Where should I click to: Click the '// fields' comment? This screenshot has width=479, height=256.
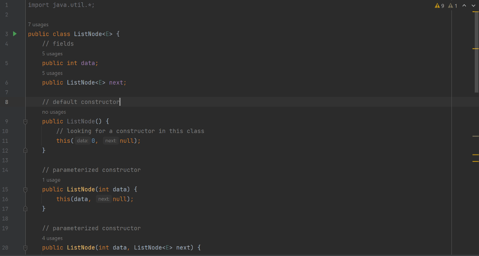(x=58, y=44)
